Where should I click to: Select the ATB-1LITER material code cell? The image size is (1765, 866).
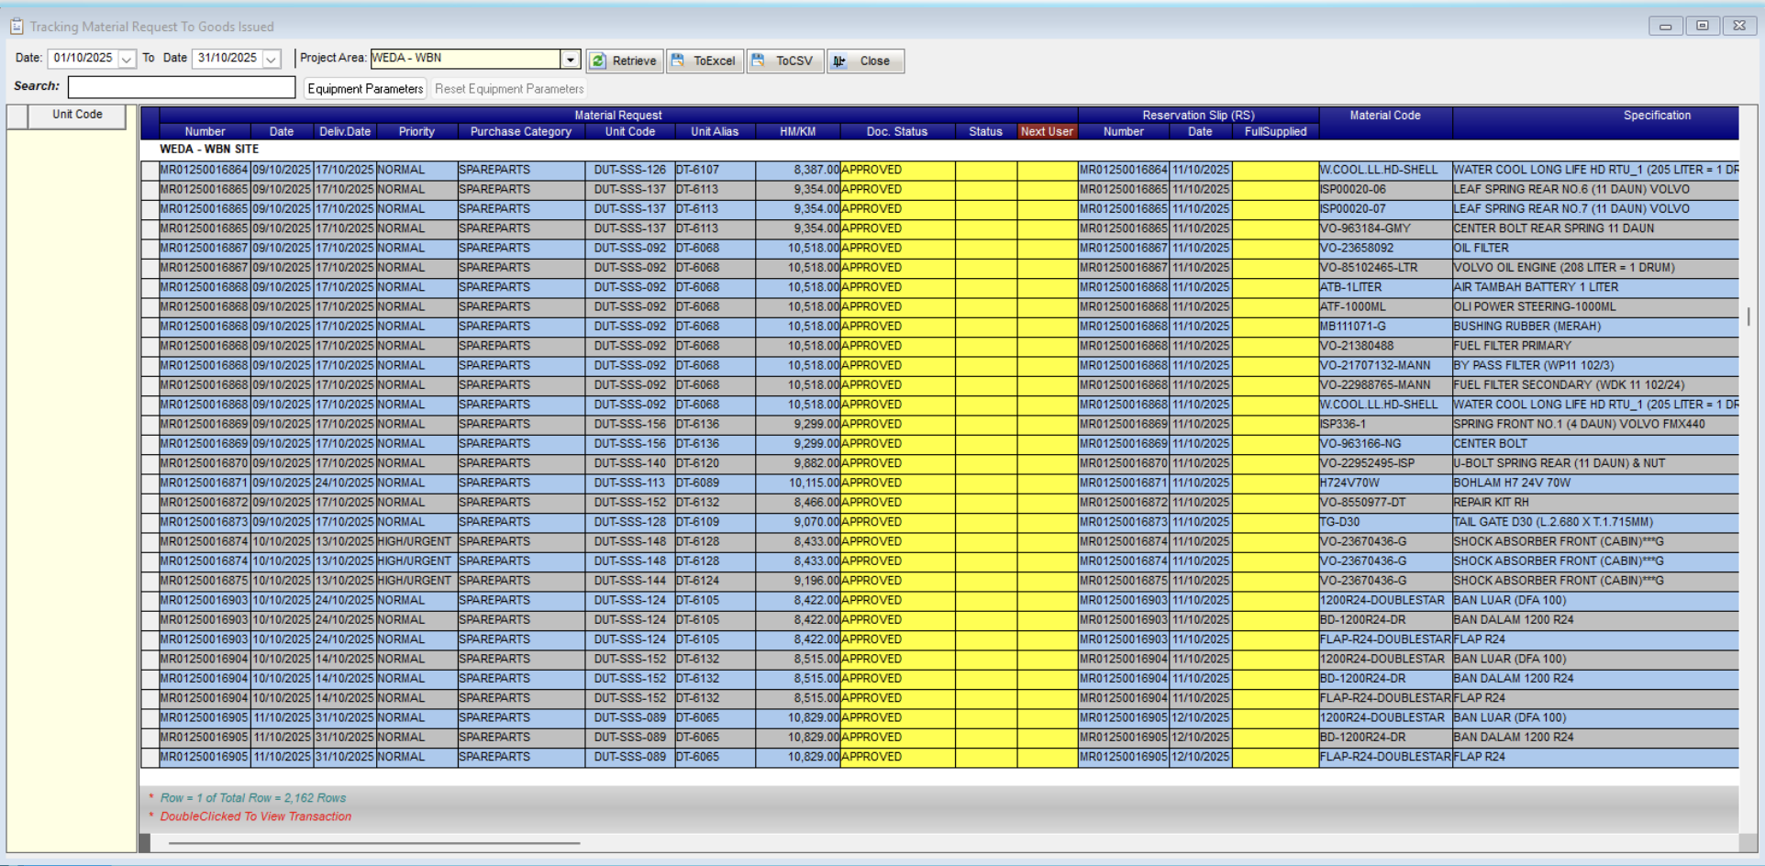click(1385, 287)
